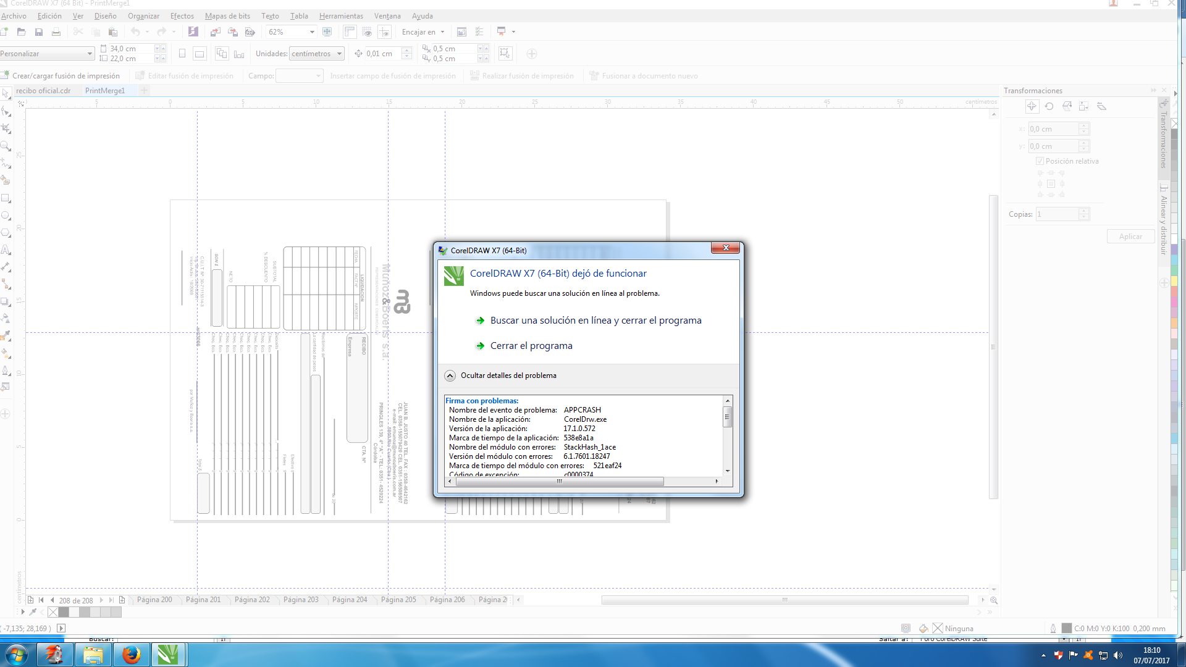Viewport: 1186px width, 667px height.
Task: Open the Mapas de bits menu
Action: (x=227, y=16)
